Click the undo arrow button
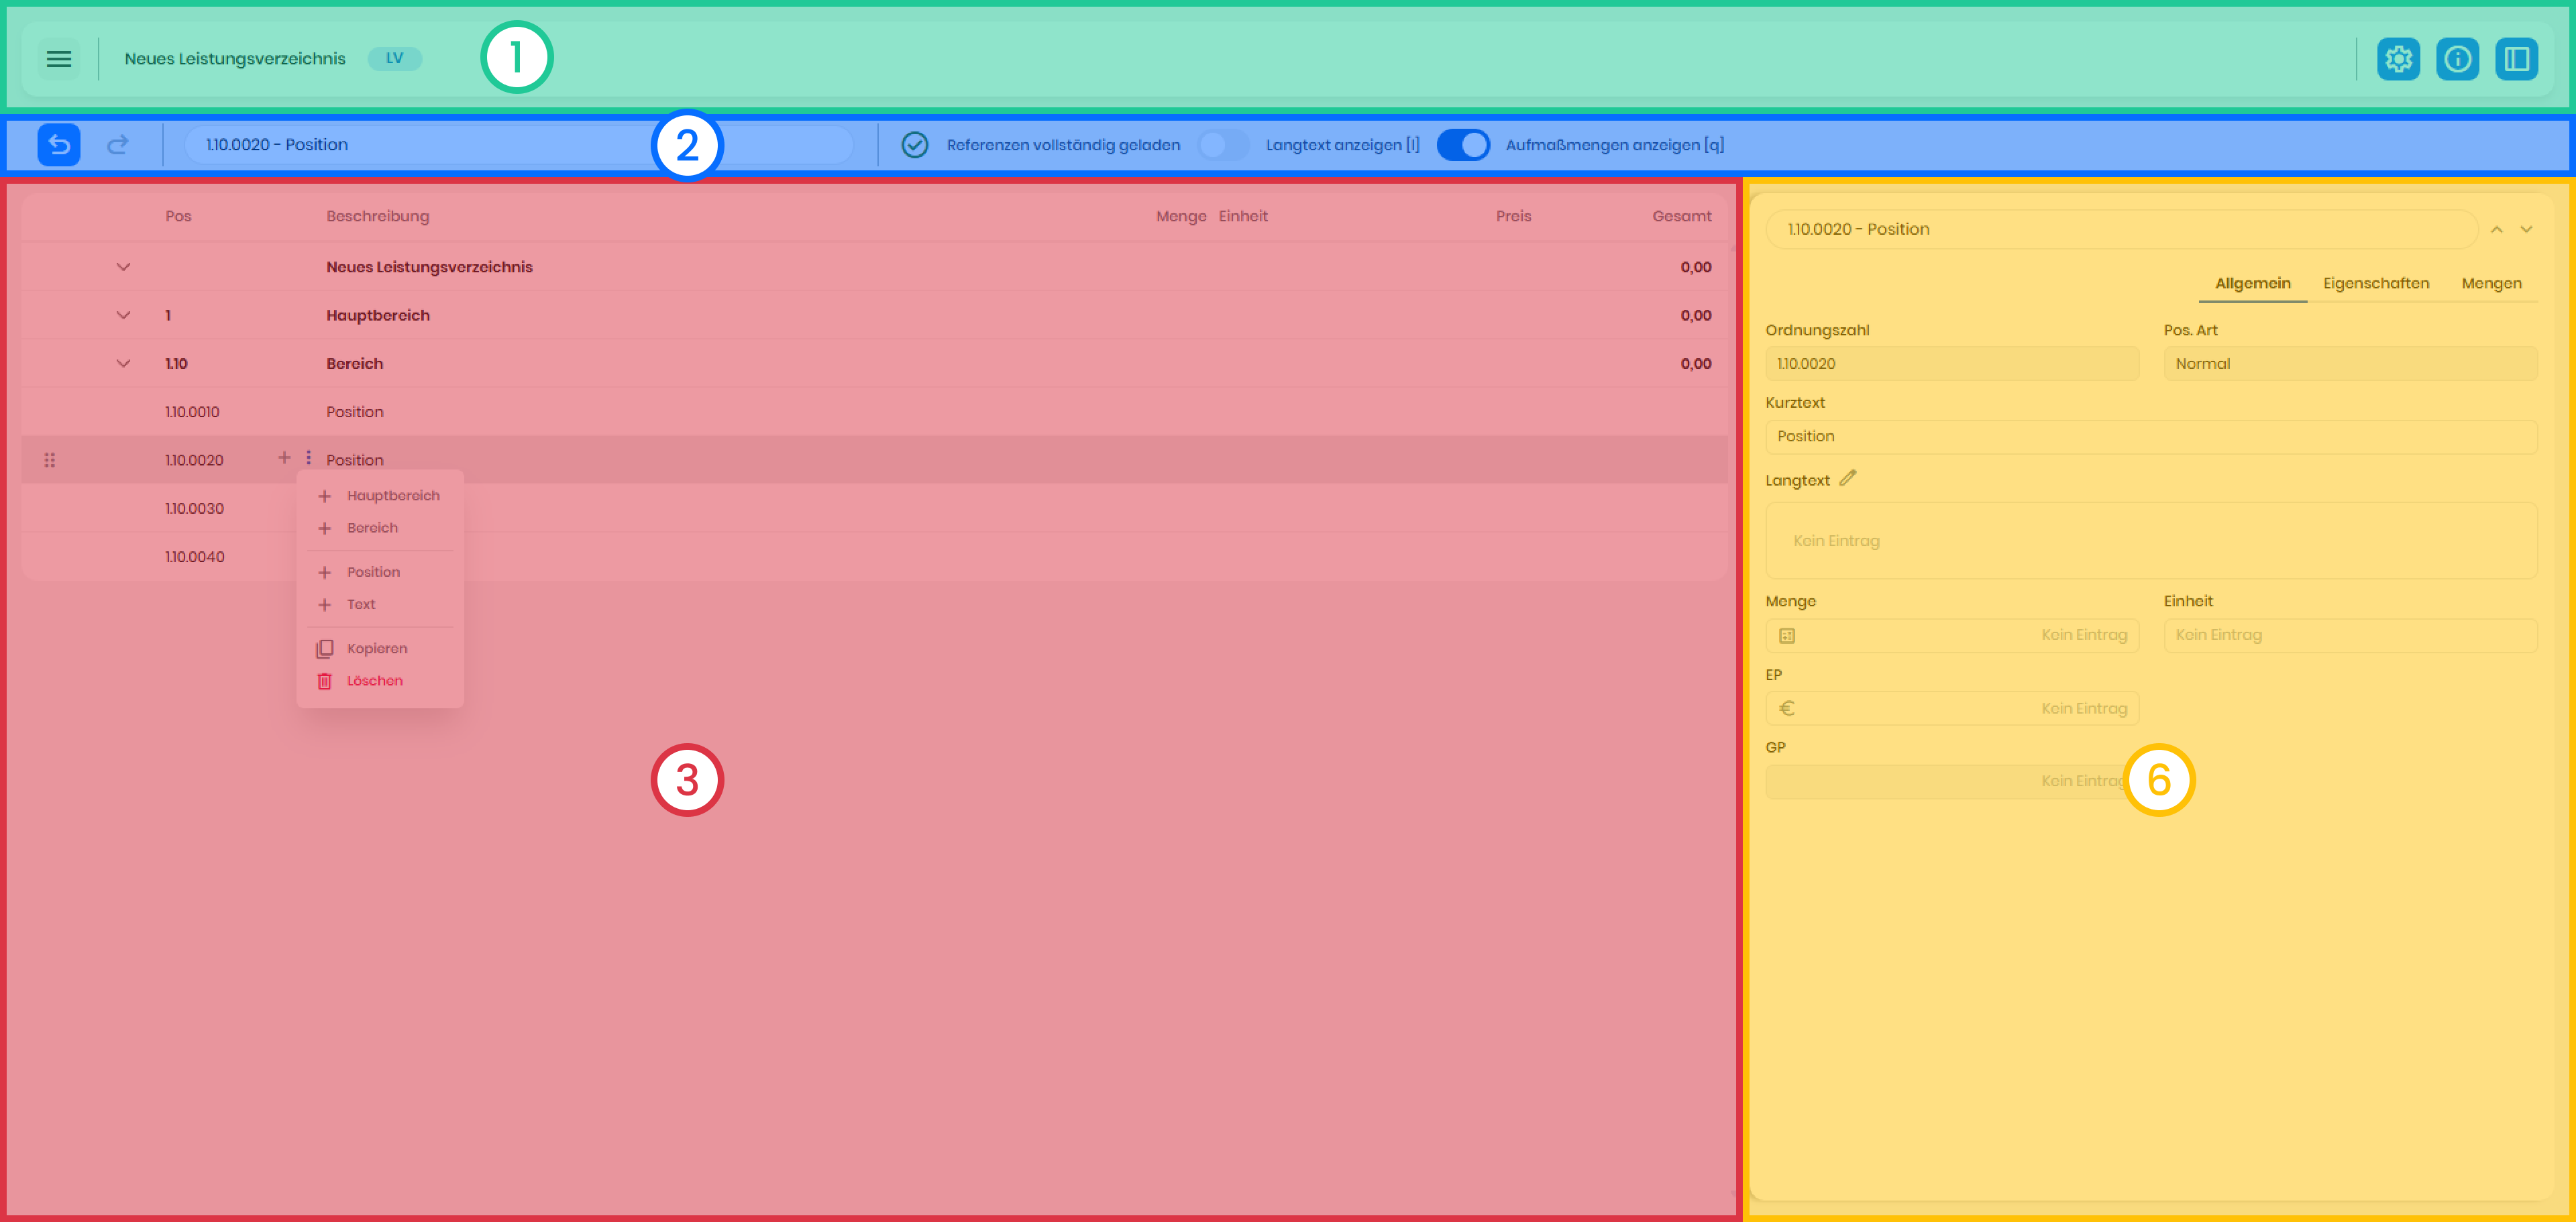Screen dimensions: 2576x1222 click(x=59, y=145)
